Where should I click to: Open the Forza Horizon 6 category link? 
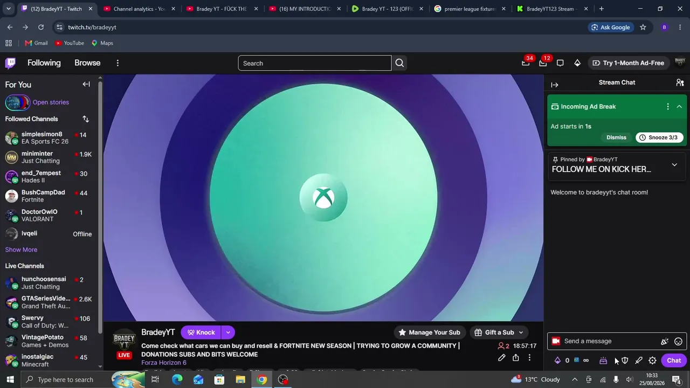164,363
